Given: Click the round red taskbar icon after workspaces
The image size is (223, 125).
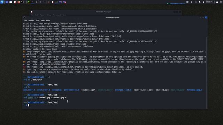Looking at the screenshot, I should pos(49,2).
